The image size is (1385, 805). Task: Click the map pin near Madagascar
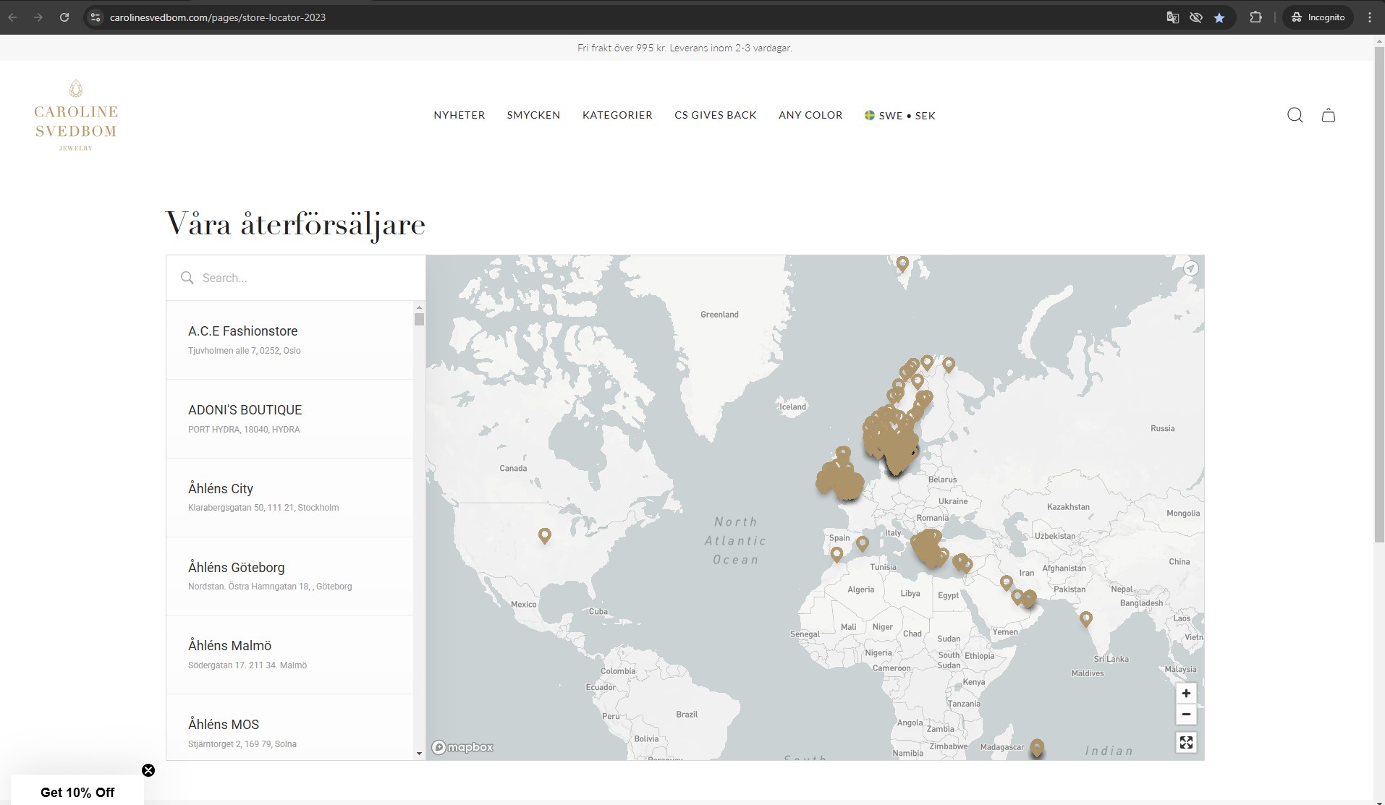pos(1037,747)
